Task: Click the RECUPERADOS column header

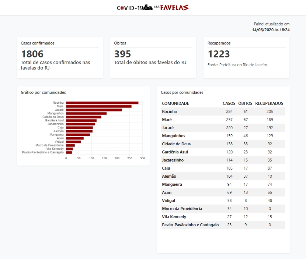Action: click(269, 103)
